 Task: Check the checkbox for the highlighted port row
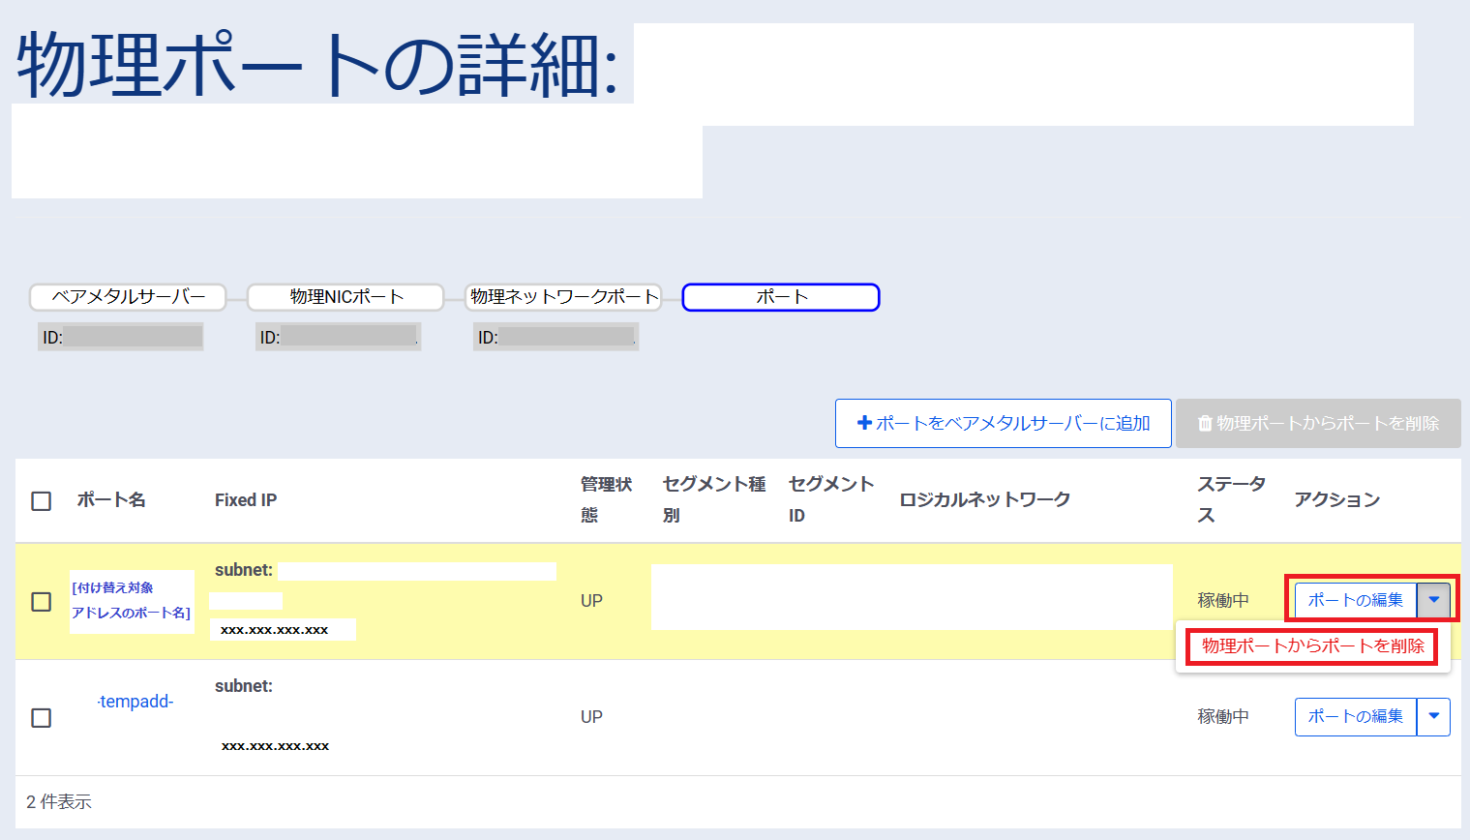[40, 600]
